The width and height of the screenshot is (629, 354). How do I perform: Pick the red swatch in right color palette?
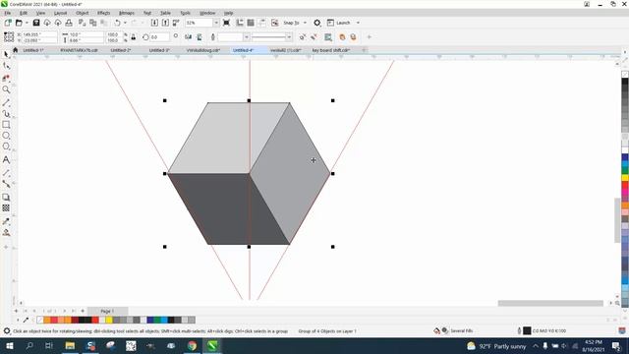(x=625, y=186)
